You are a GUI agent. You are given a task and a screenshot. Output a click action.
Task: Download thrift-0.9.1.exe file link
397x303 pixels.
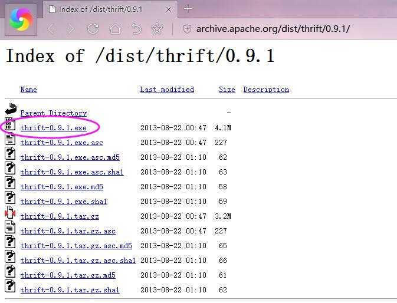point(54,128)
